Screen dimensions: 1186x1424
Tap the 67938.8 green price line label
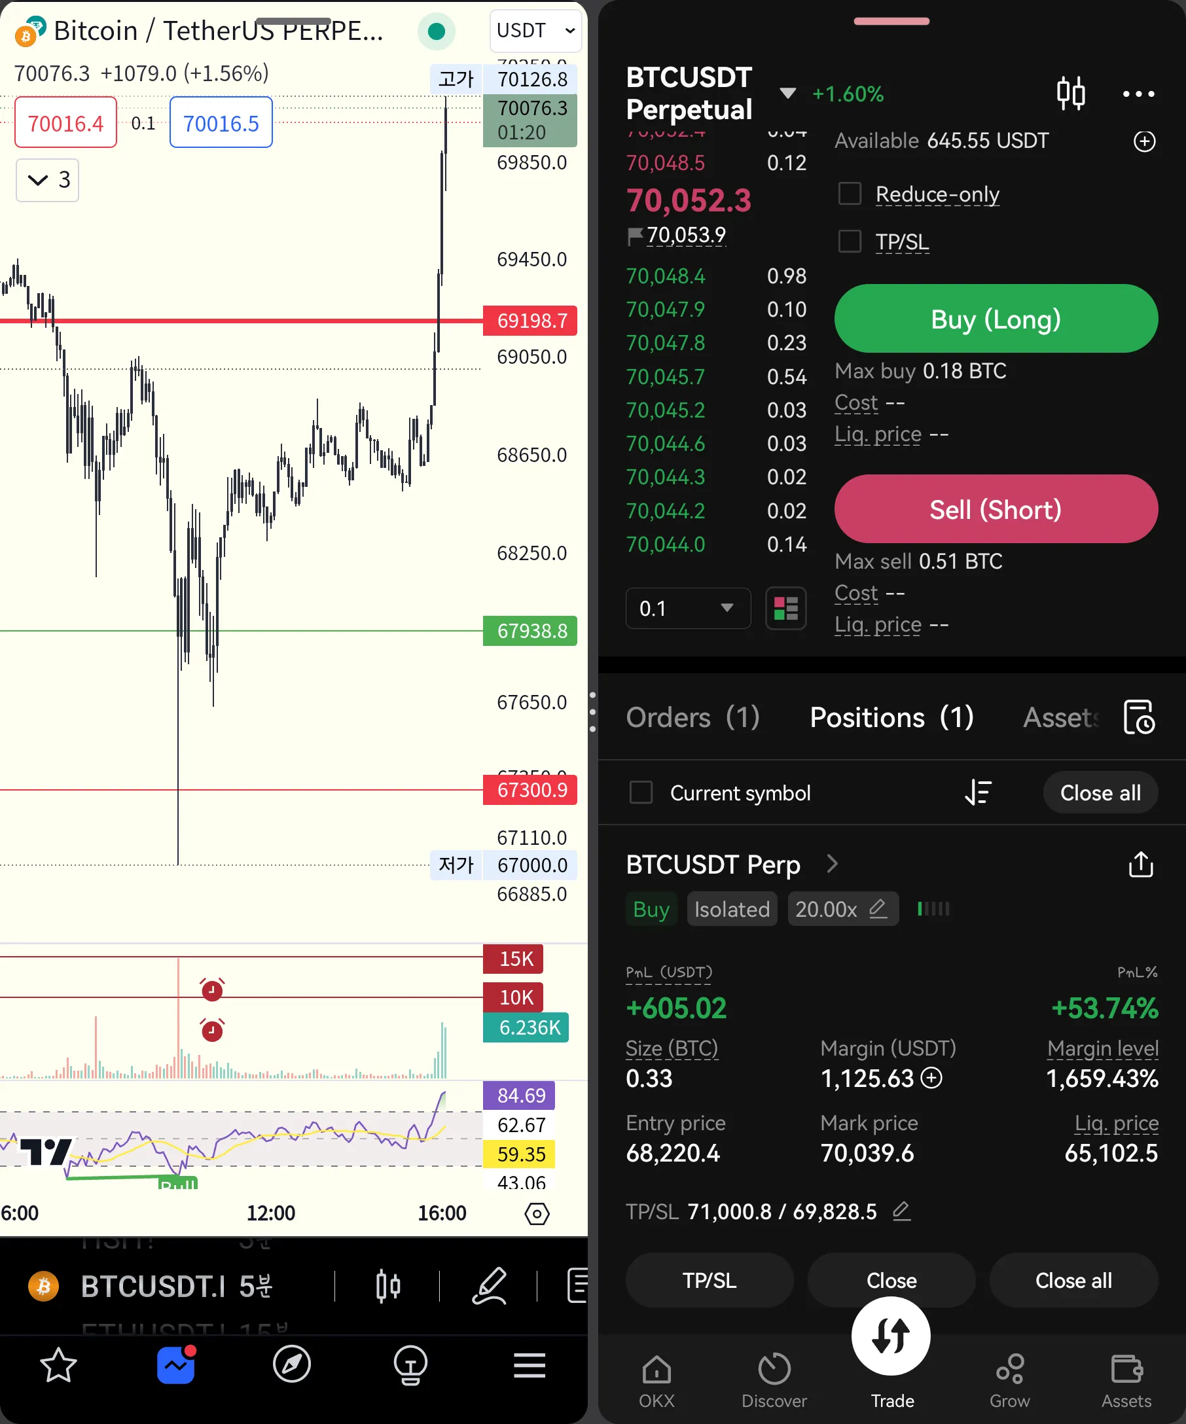coord(530,631)
